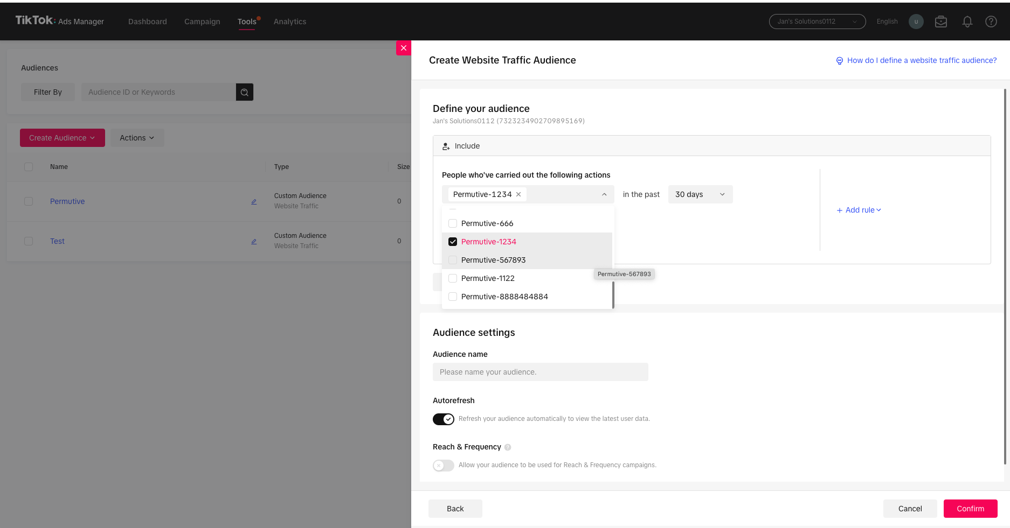Image resolution: width=1010 pixels, height=528 pixels.
Task: Check the Permutive-567893 option
Action: tap(453, 260)
